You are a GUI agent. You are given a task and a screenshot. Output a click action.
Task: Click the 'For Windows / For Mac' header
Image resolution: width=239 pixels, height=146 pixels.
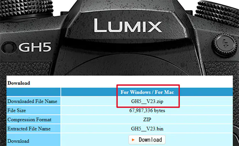tap(147, 92)
